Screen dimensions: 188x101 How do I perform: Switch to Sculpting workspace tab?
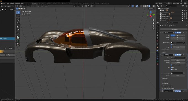pyautogui.click(x=41, y=4)
